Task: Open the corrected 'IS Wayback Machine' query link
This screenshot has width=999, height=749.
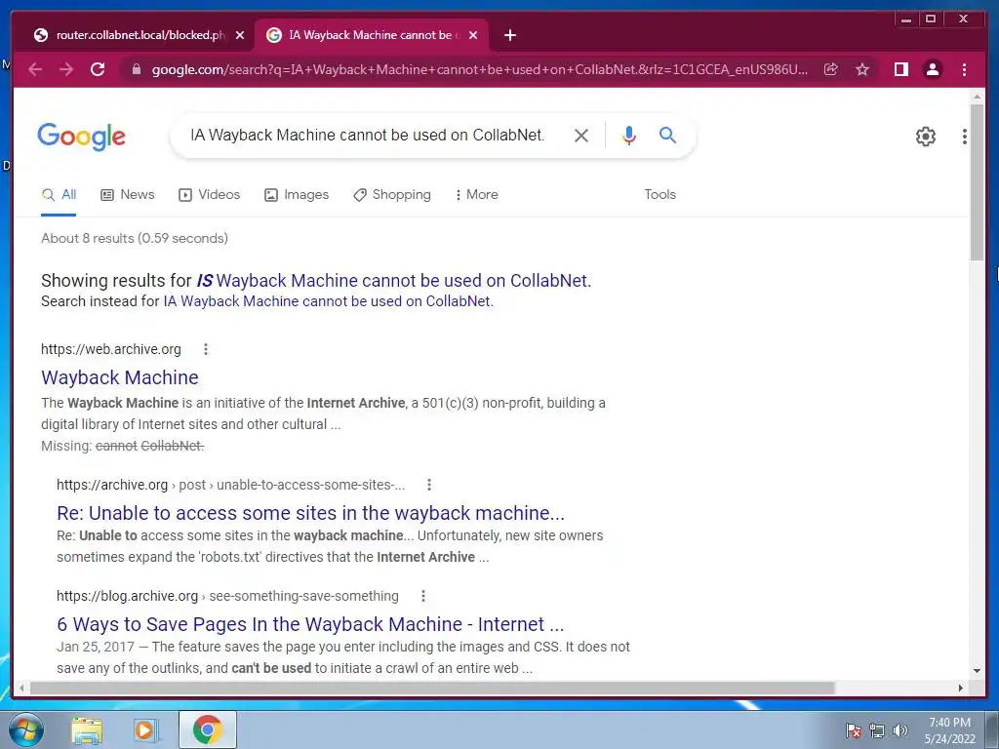Action: pos(394,281)
